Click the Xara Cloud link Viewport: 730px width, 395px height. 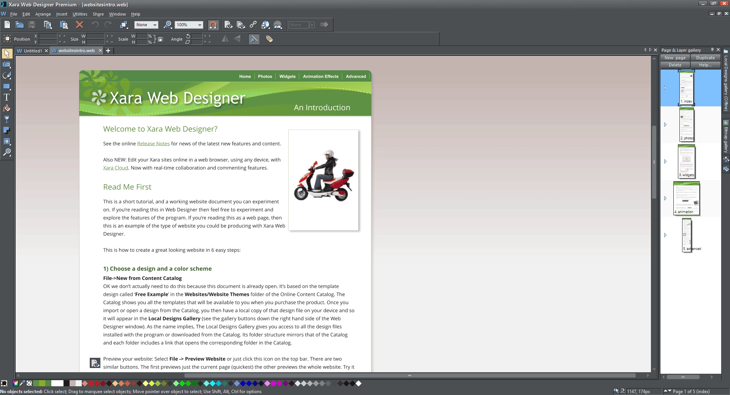[116, 168]
